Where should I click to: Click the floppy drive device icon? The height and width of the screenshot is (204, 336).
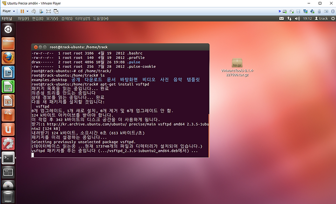point(298,11)
